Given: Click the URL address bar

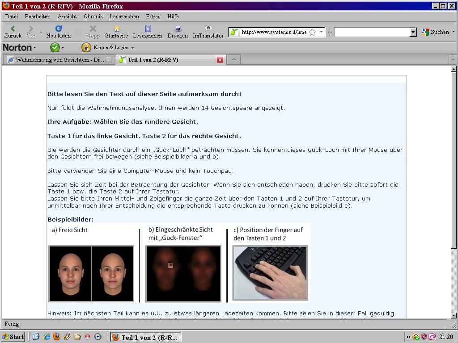Looking at the screenshot, I should [x=274, y=32].
